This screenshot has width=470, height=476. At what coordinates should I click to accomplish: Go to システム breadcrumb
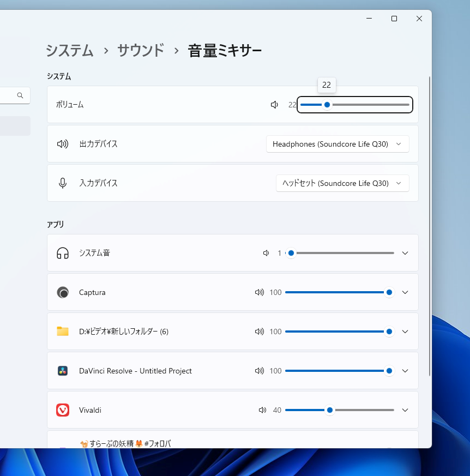click(x=70, y=50)
